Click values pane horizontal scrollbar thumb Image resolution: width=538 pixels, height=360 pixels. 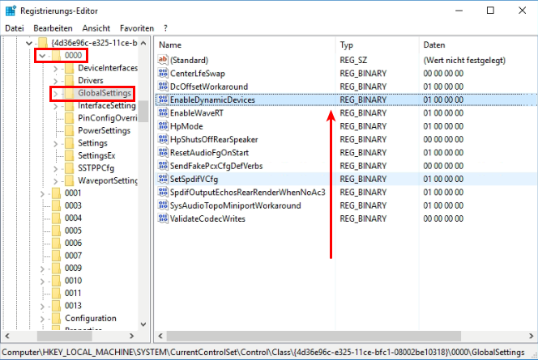tap(314, 336)
